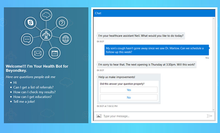Click the globe web icon
The image size is (220, 133).
click(65, 39)
